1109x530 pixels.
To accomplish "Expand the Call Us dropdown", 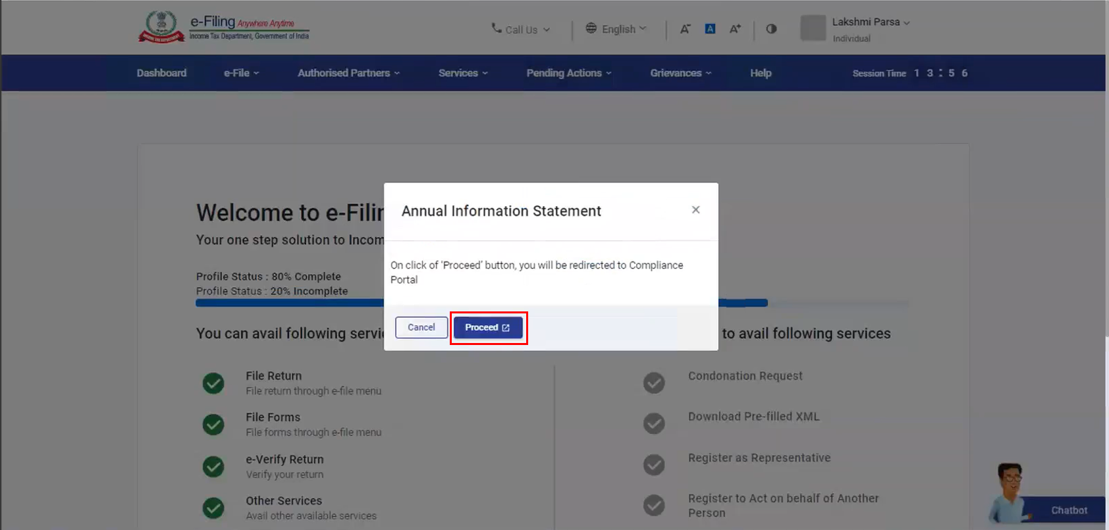I will pos(521,30).
